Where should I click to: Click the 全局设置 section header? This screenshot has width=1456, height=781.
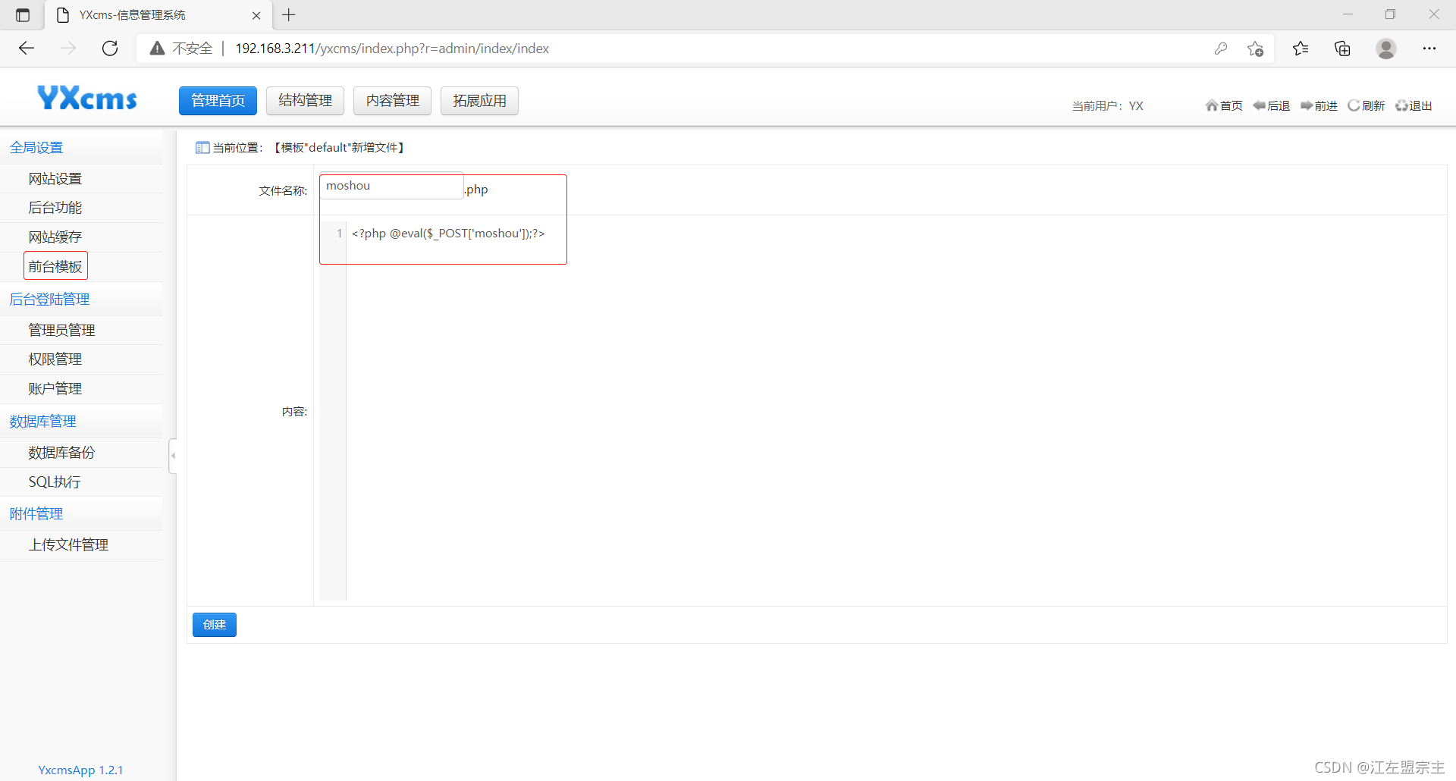click(x=36, y=148)
